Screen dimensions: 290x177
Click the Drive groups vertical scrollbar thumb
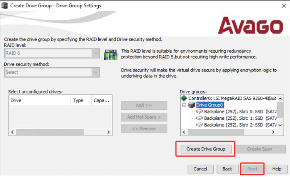pos(280,110)
